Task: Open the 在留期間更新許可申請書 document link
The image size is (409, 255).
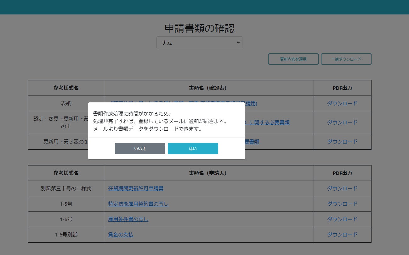Action: (136, 188)
